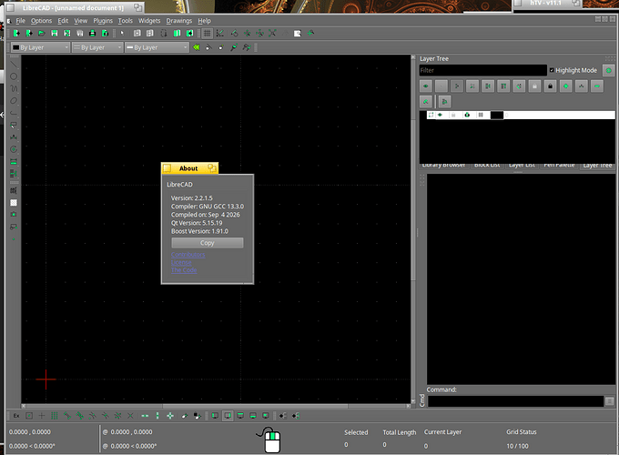Toggle restrict vertical snap icon
This screenshot has width=619, height=455.
pos(157,416)
